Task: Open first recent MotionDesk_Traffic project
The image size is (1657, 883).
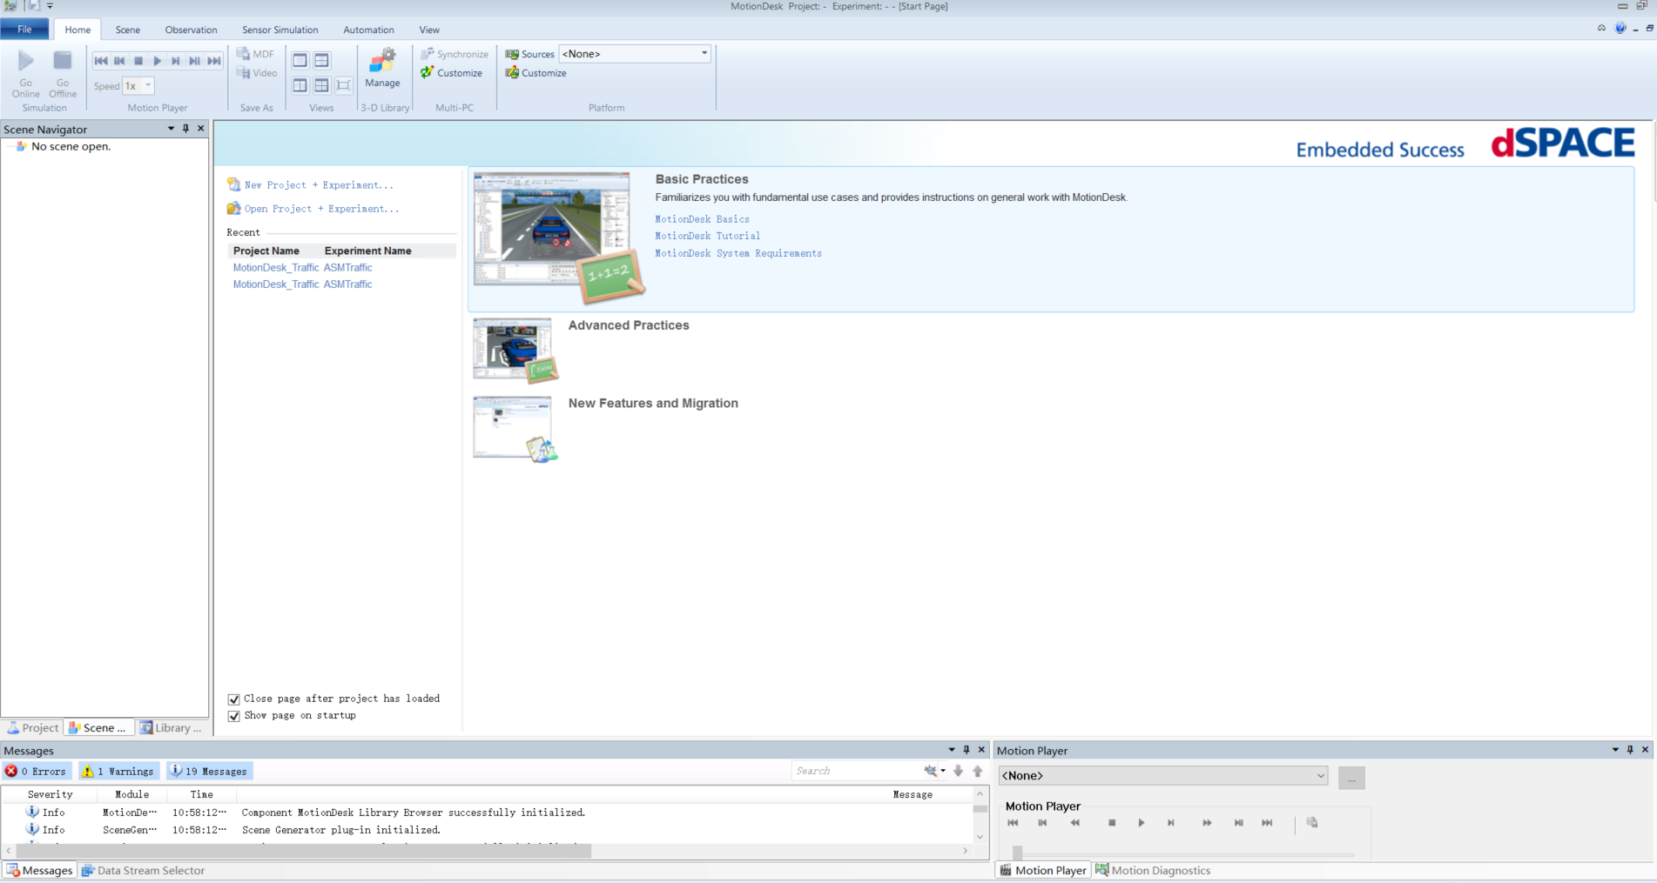Action: tap(276, 268)
